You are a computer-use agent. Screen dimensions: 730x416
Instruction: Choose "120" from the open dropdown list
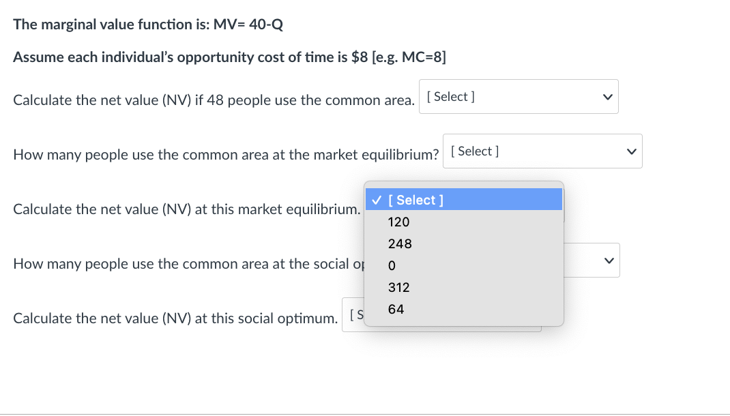click(x=398, y=222)
